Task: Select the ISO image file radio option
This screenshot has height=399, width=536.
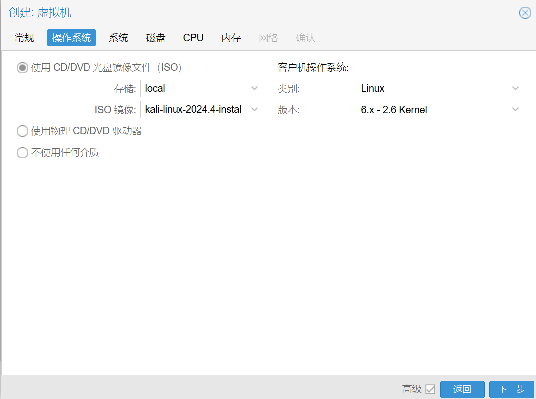Action: click(22, 68)
